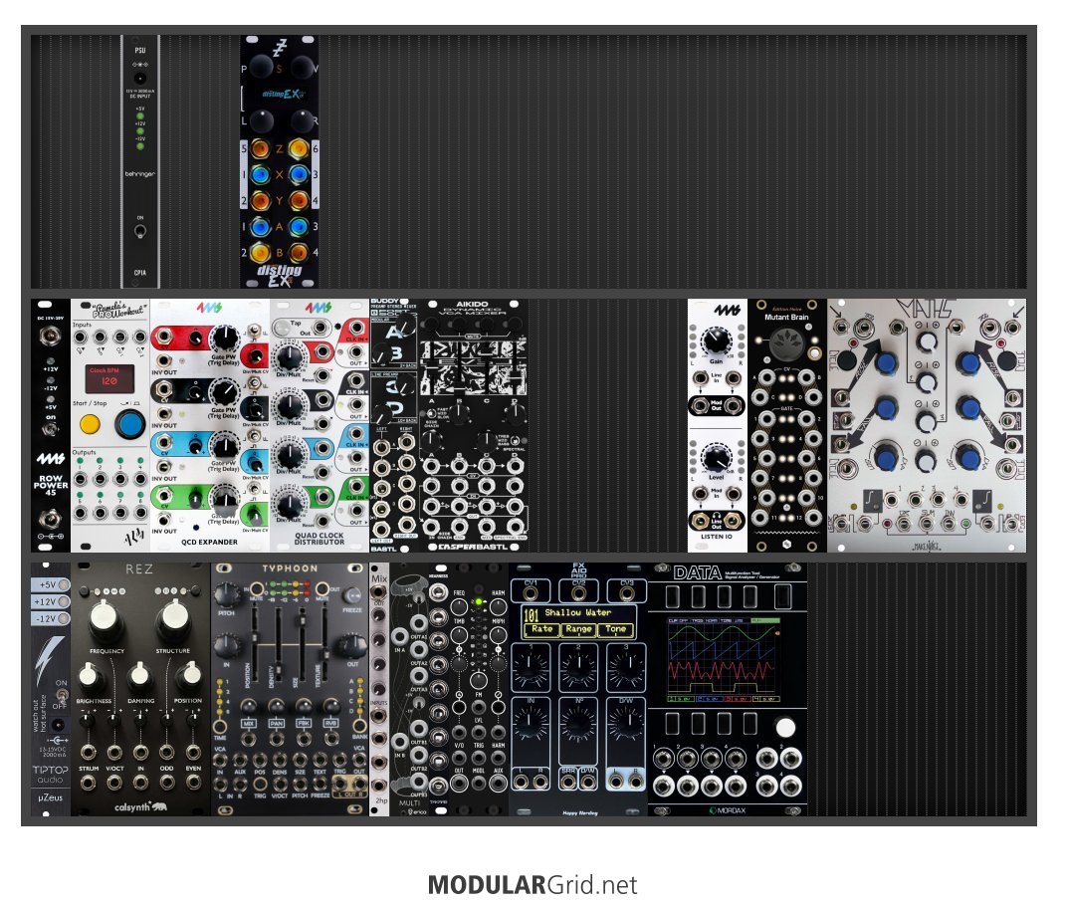Select the Erica Multi module

pyautogui.click(x=409, y=689)
